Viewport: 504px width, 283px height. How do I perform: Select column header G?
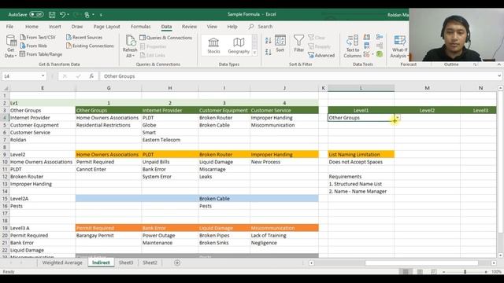click(x=109, y=88)
